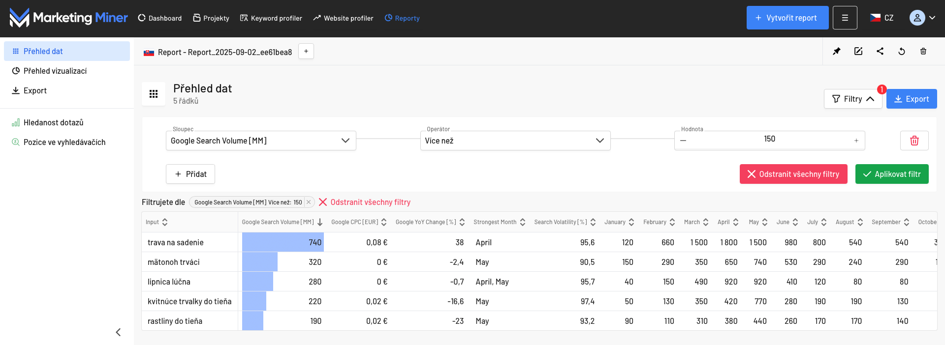Increase the Hodnota value with plus

(x=856, y=141)
